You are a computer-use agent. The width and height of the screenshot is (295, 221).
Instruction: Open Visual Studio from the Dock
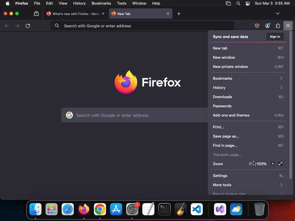(x=220, y=209)
